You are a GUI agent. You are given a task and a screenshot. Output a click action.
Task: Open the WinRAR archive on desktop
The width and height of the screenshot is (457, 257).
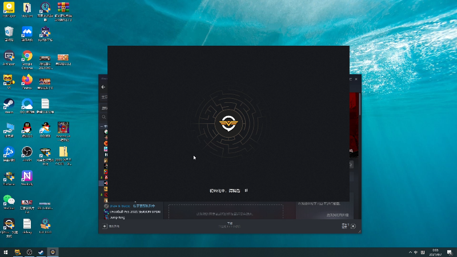click(63, 11)
